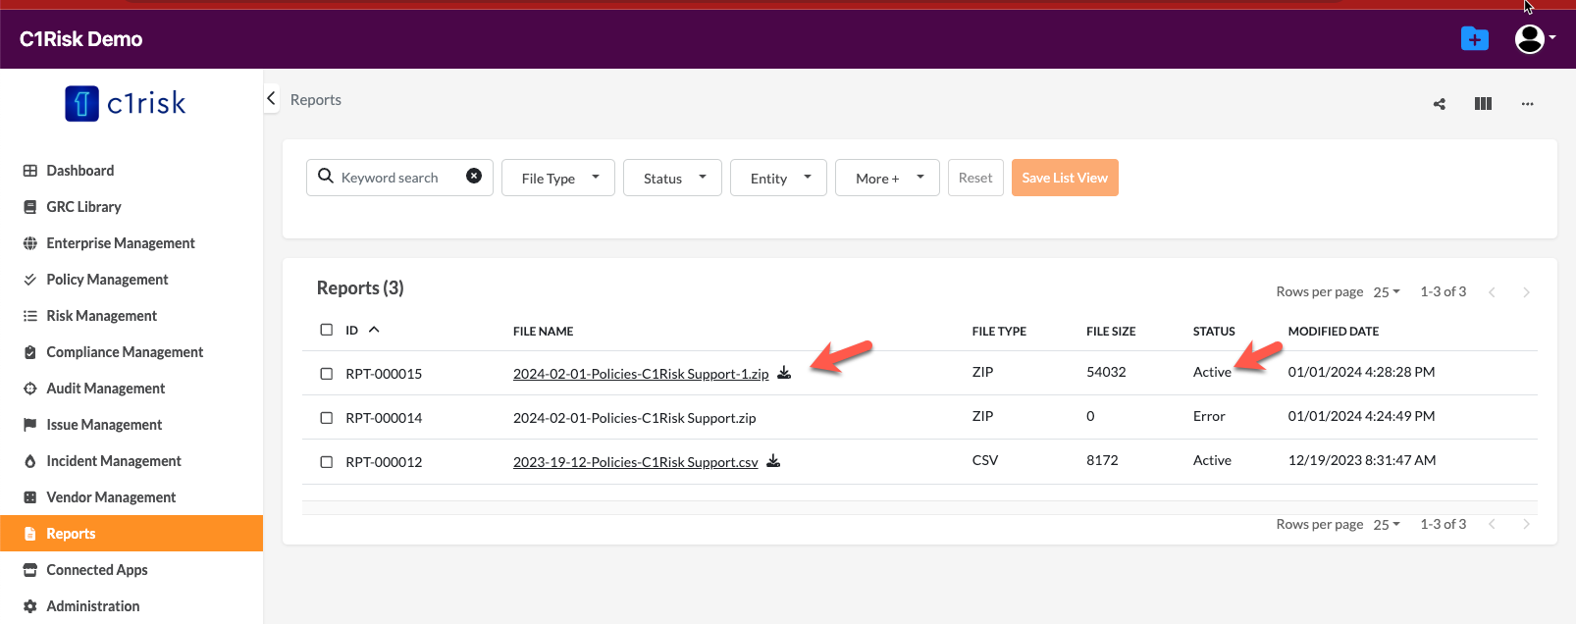This screenshot has width=1576, height=624.
Task: Sort by ID using the up arrow
Action: (x=374, y=330)
